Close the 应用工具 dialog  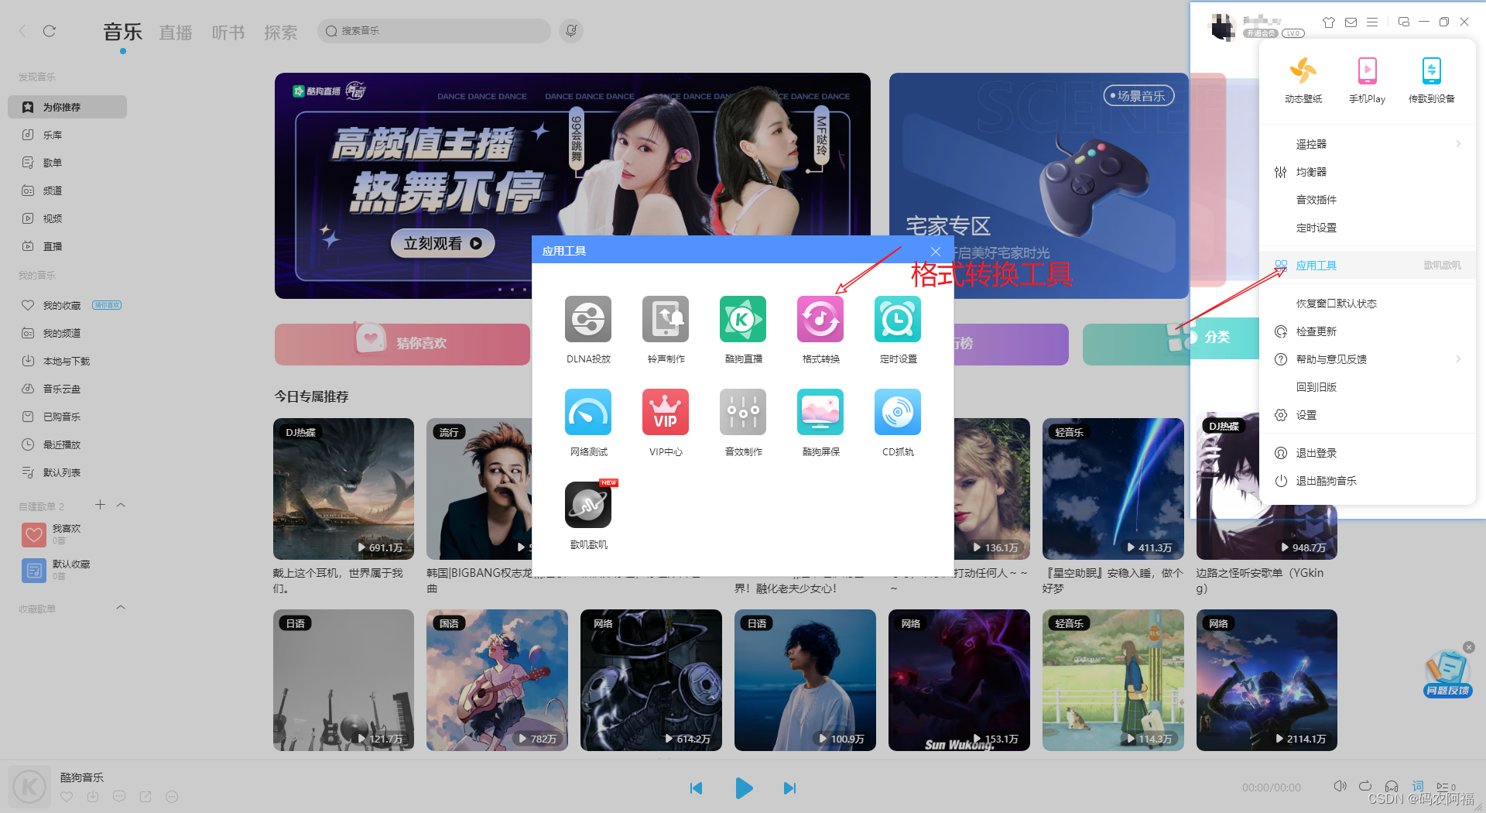[936, 251]
